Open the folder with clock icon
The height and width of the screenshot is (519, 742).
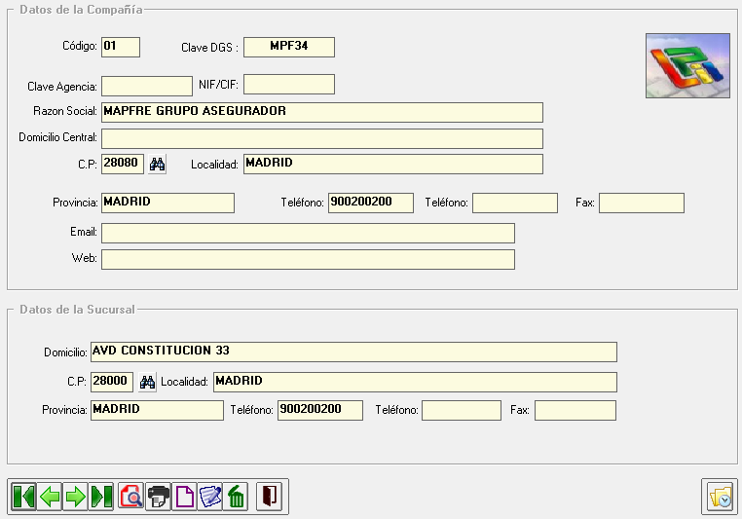[x=720, y=497]
